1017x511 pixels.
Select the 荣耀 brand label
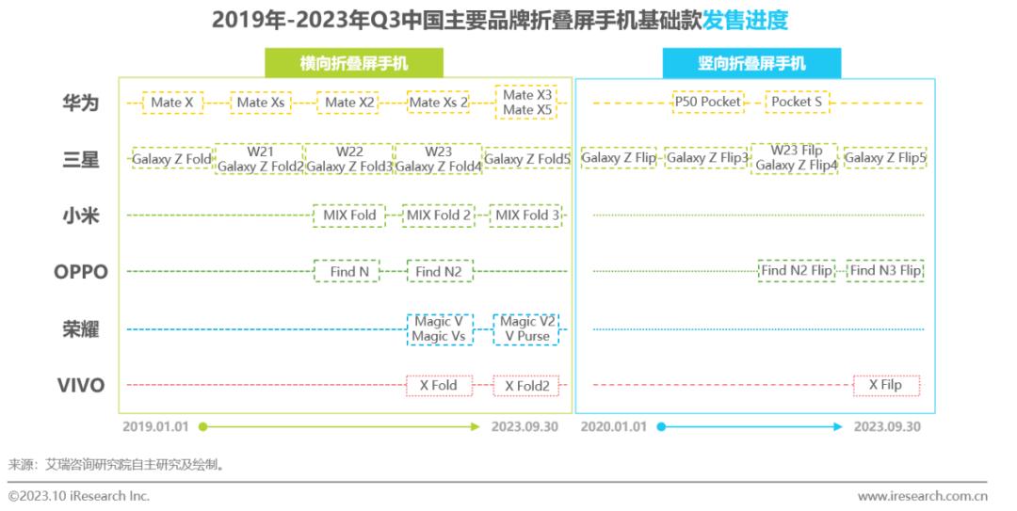(81, 328)
